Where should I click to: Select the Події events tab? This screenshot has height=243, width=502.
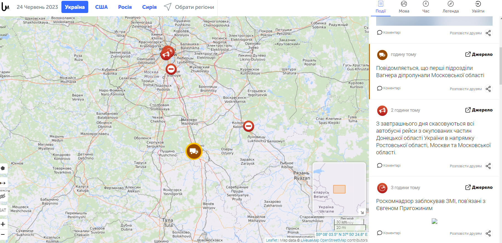coord(381,7)
